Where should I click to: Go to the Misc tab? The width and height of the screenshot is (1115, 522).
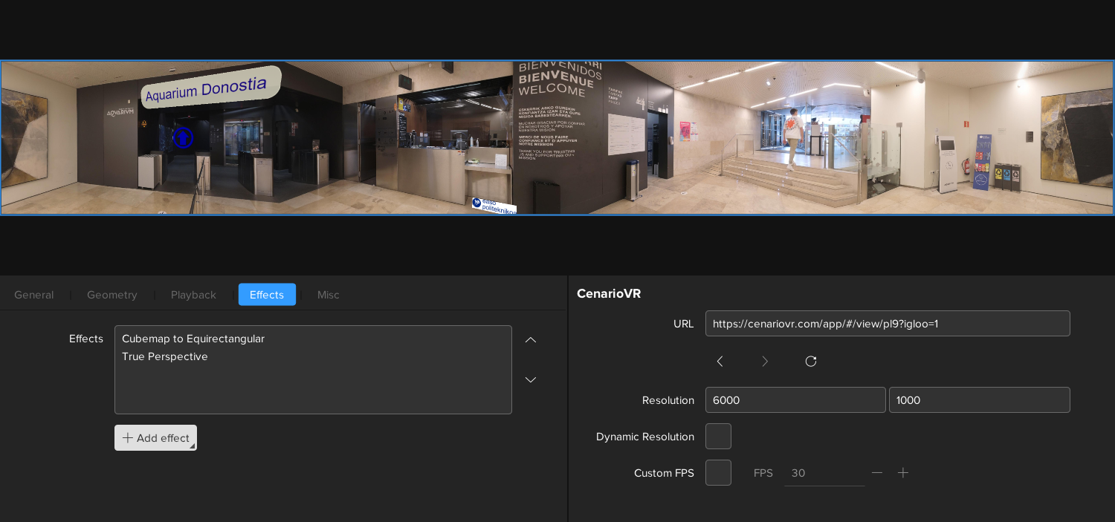pos(329,295)
